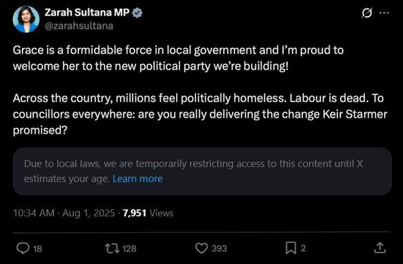403x264 pixels.
Task: Click the bookmark count 2
Action: click(x=303, y=248)
